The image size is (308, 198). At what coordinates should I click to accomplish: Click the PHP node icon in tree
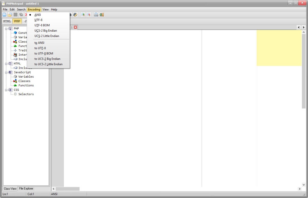pyautogui.click(x=11, y=29)
